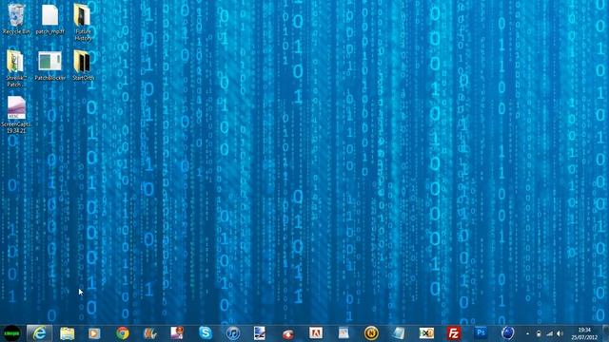This screenshot has height=342, width=609.
Task: Click the clock showing 19:34
Action: tap(584, 333)
